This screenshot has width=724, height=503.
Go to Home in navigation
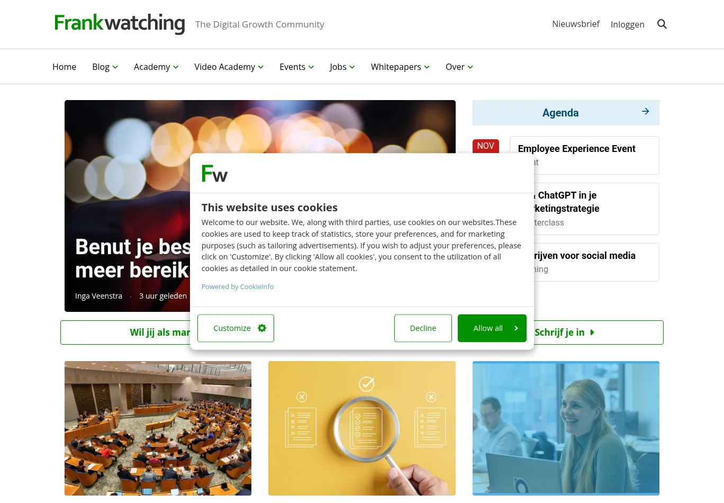click(64, 67)
